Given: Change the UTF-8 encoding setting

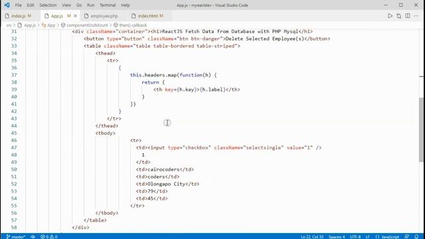Looking at the screenshot, I should coord(355,236).
